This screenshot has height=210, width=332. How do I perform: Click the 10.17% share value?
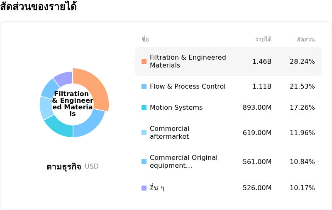[302, 188]
